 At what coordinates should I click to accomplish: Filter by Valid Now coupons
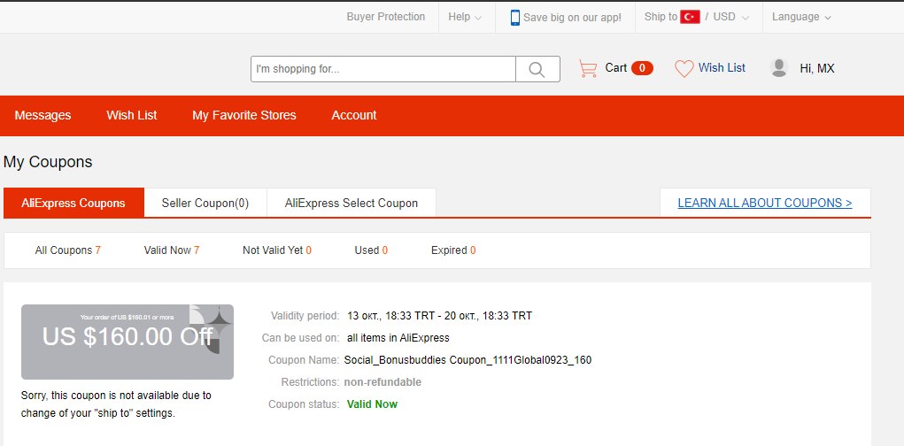tap(172, 250)
